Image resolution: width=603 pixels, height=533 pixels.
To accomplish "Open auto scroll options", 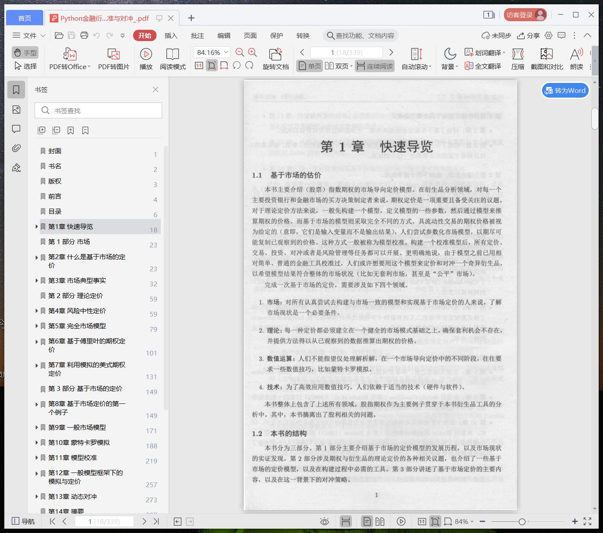I will coord(416,59).
